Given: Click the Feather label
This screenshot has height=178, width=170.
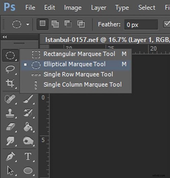Looking at the screenshot, I should pyautogui.click(x=109, y=24).
